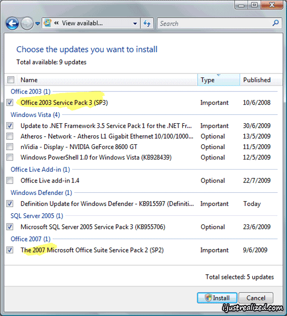This screenshot has height=316, width=287.
Task: Collapse the Office Live Add-in (1) group
Action: 40,170
